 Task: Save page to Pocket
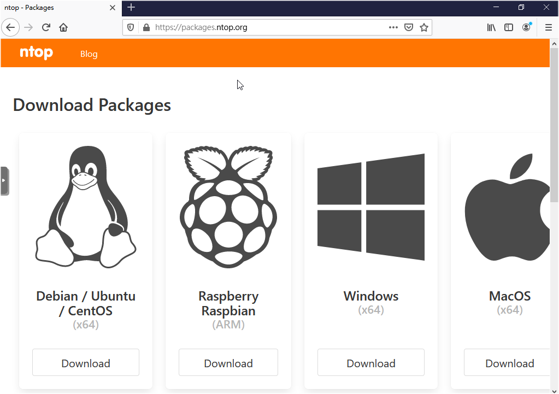pyautogui.click(x=409, y=27)
